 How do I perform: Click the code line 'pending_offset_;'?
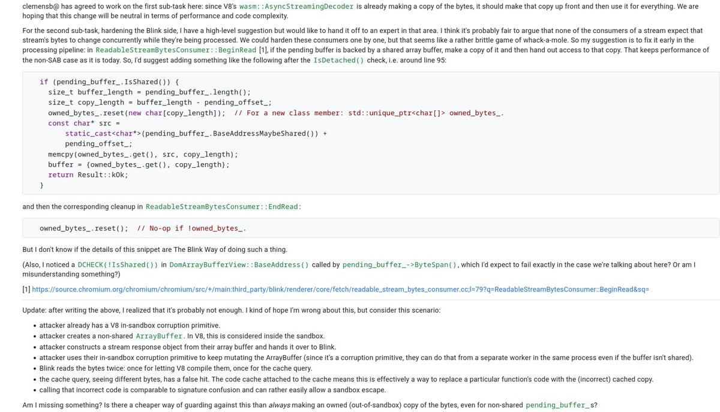[x=98, y=144]
